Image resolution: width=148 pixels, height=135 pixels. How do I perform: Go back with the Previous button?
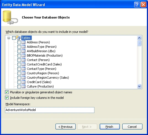pyautogui.click(x=65, y=127)
